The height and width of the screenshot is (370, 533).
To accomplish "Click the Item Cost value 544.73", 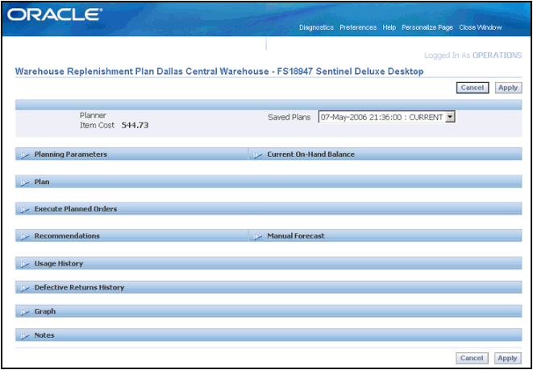I will (x=135, y=125).
